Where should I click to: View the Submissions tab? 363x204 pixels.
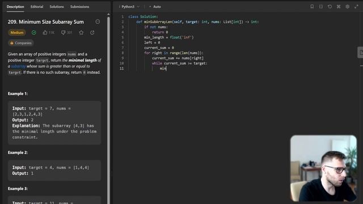pos(79,7)
